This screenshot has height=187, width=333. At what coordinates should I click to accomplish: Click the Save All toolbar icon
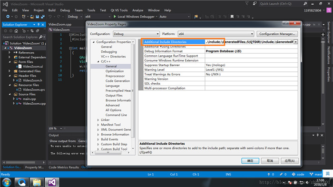(43, 17)
